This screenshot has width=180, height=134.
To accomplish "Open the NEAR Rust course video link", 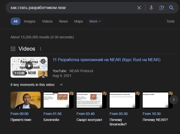I will pyautogui.click(x=106, y=60).
